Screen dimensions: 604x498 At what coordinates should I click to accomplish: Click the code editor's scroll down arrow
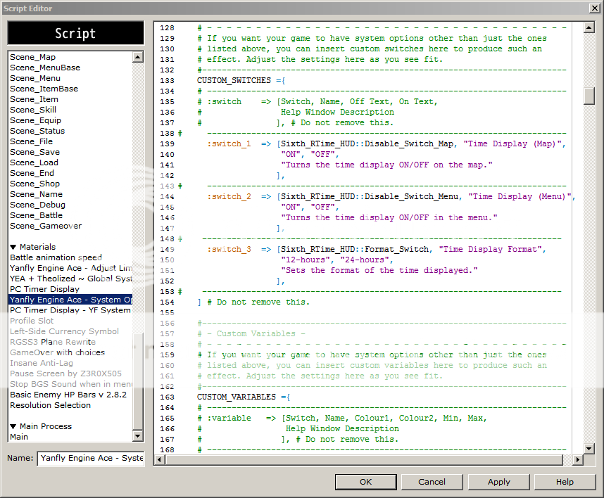(x=589, y=448)
